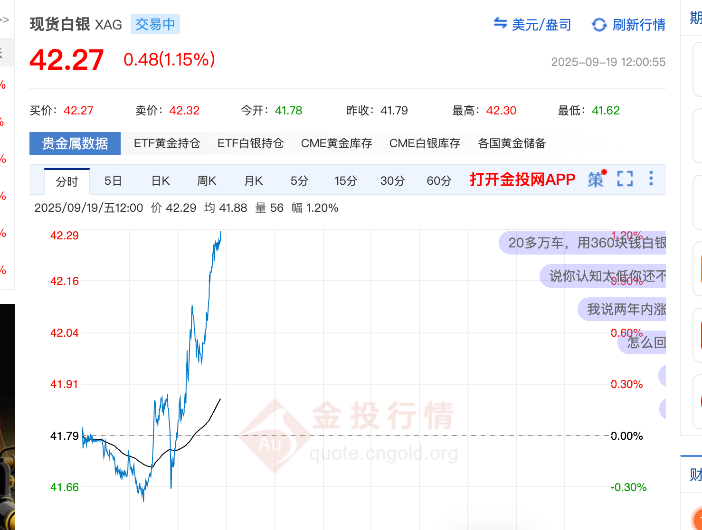The image size is (702, 530).
Task: Switch to the 5分 chart tab
Action: pyautogui.click(x=300, y=181)
